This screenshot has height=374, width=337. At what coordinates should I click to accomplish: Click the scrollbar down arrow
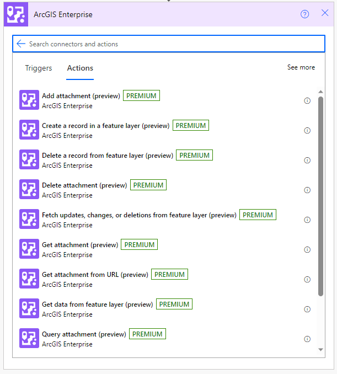[x=321, y=350]
